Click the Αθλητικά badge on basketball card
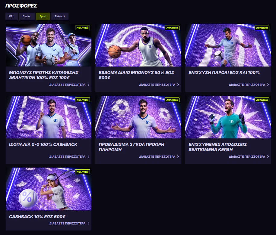276x235 pixels. coord(172,28)
